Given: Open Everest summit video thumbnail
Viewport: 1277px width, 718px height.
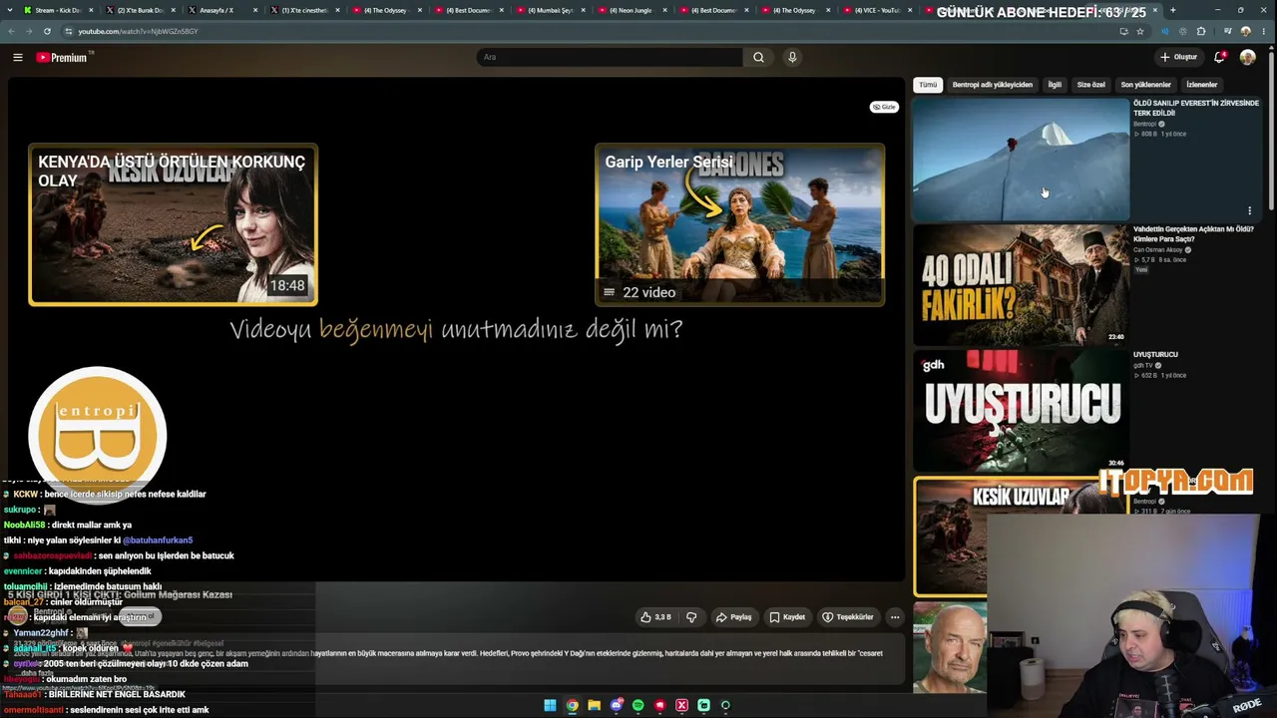Looking at the screenshot, I should pos(1021,159).
